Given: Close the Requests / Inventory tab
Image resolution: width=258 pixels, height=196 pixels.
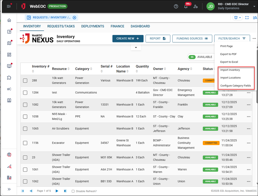Looking at the screenshot, I should click(x=74, y=18).
